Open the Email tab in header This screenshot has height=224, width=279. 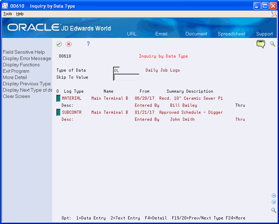pos(161,34)
